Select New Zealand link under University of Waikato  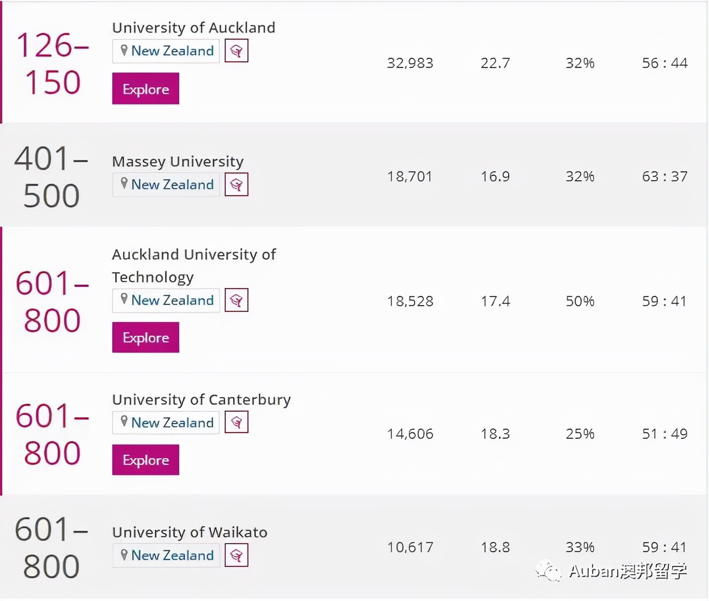click(172, 556)
